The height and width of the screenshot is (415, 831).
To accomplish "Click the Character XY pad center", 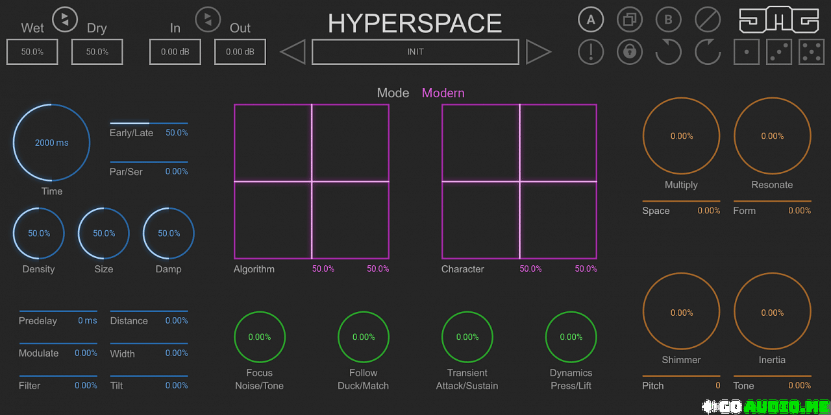I will coord(519,182).
